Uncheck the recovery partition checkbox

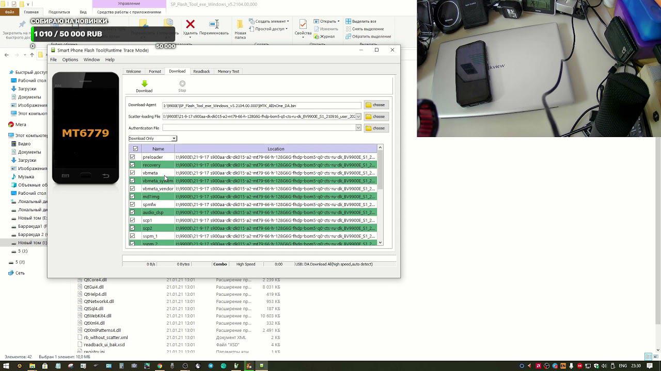pos(133,165)
